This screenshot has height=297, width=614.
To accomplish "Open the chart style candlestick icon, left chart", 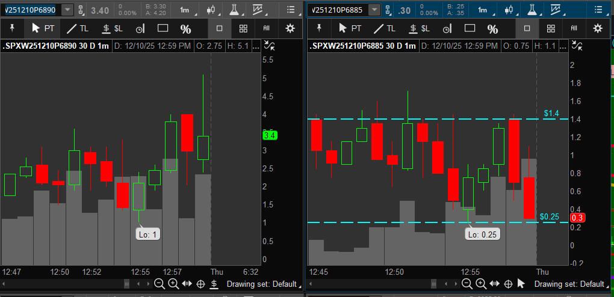I will pyautogui.click(x=211, y=10).
